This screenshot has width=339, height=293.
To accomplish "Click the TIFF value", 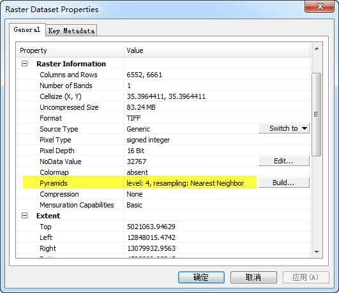I will pos(133,118).
